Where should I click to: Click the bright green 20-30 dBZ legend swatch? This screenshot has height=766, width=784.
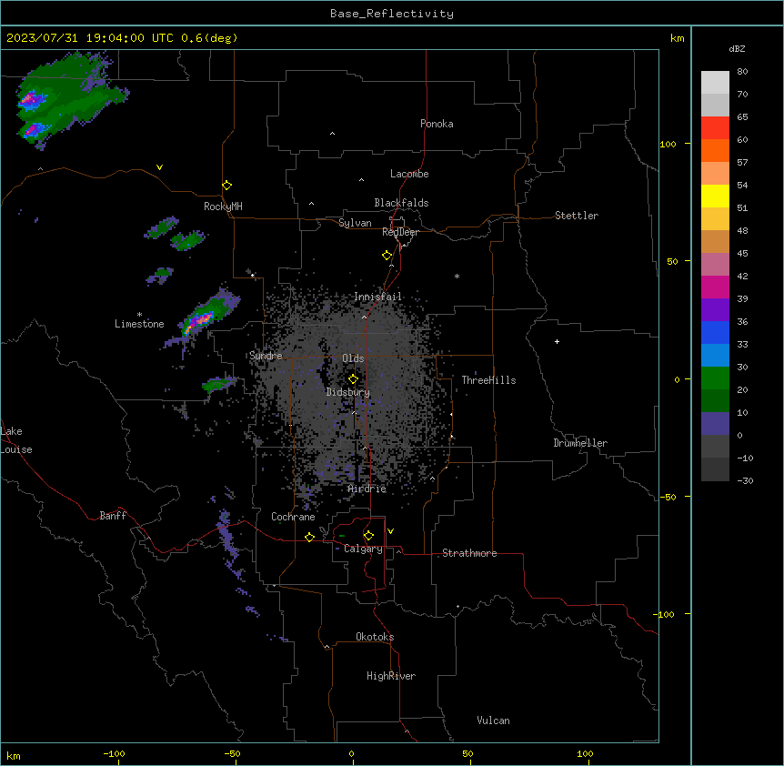point(715,378)
